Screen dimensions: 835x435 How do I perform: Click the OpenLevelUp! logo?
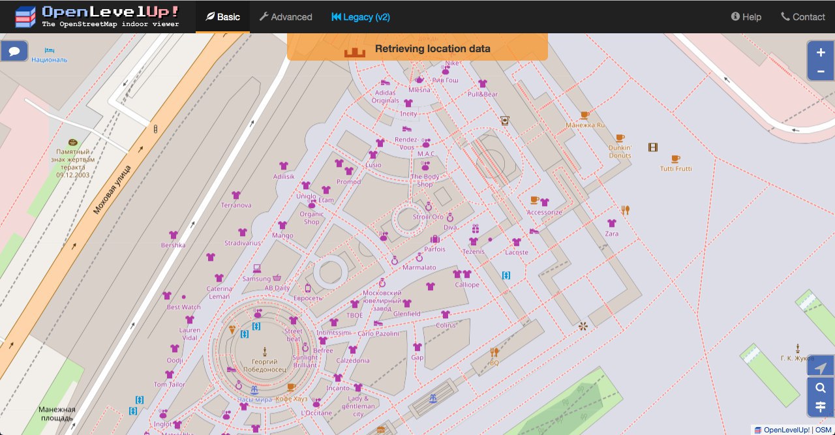pyautogui.click(x=97, y=17)
